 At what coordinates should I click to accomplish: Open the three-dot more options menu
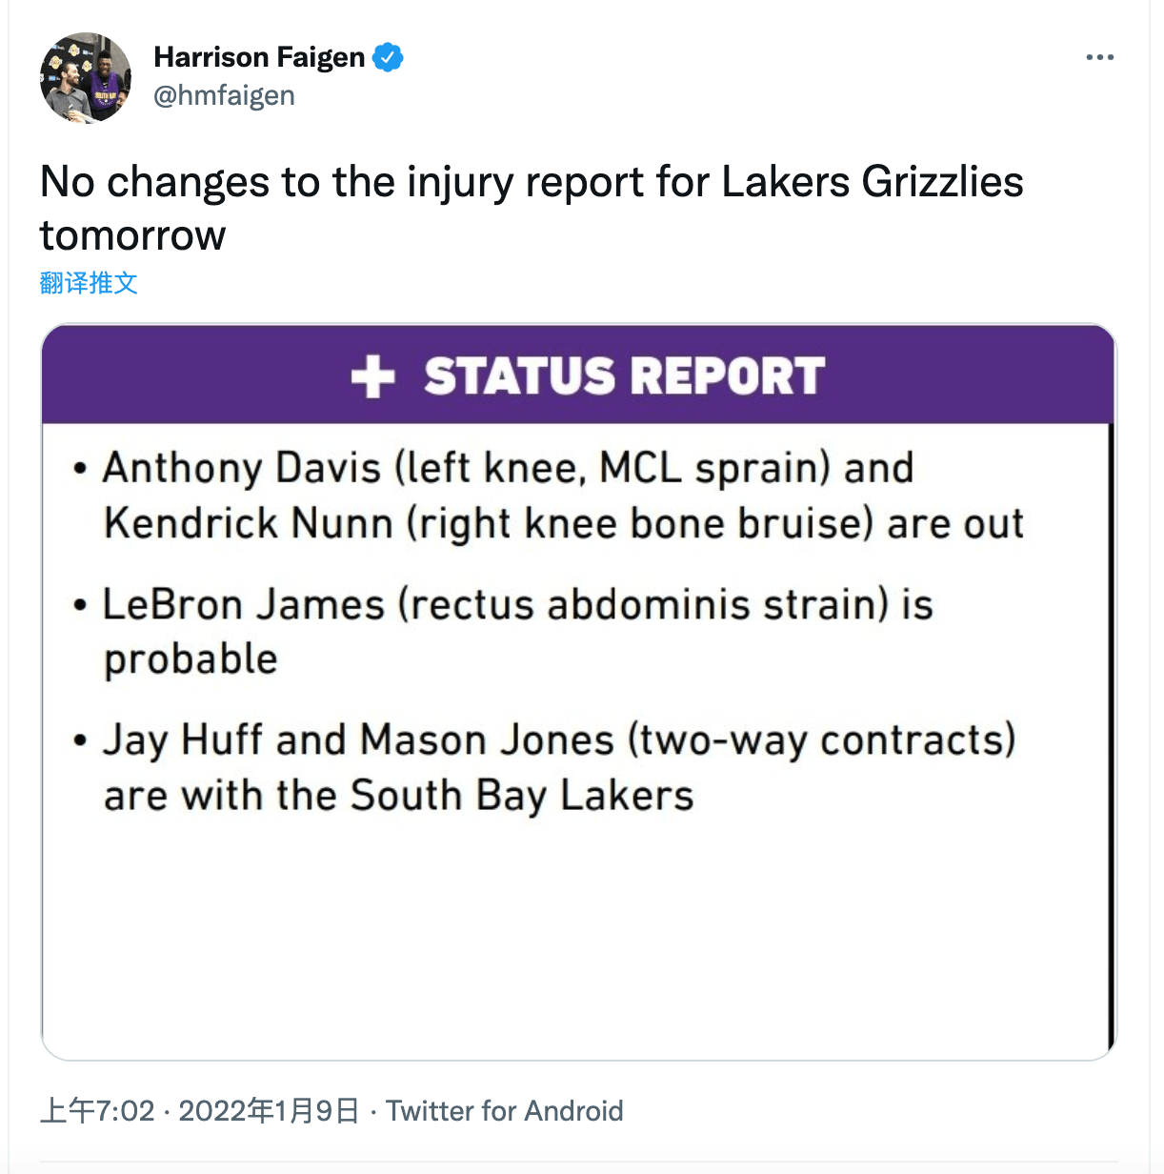click(x=1099, y=58)
